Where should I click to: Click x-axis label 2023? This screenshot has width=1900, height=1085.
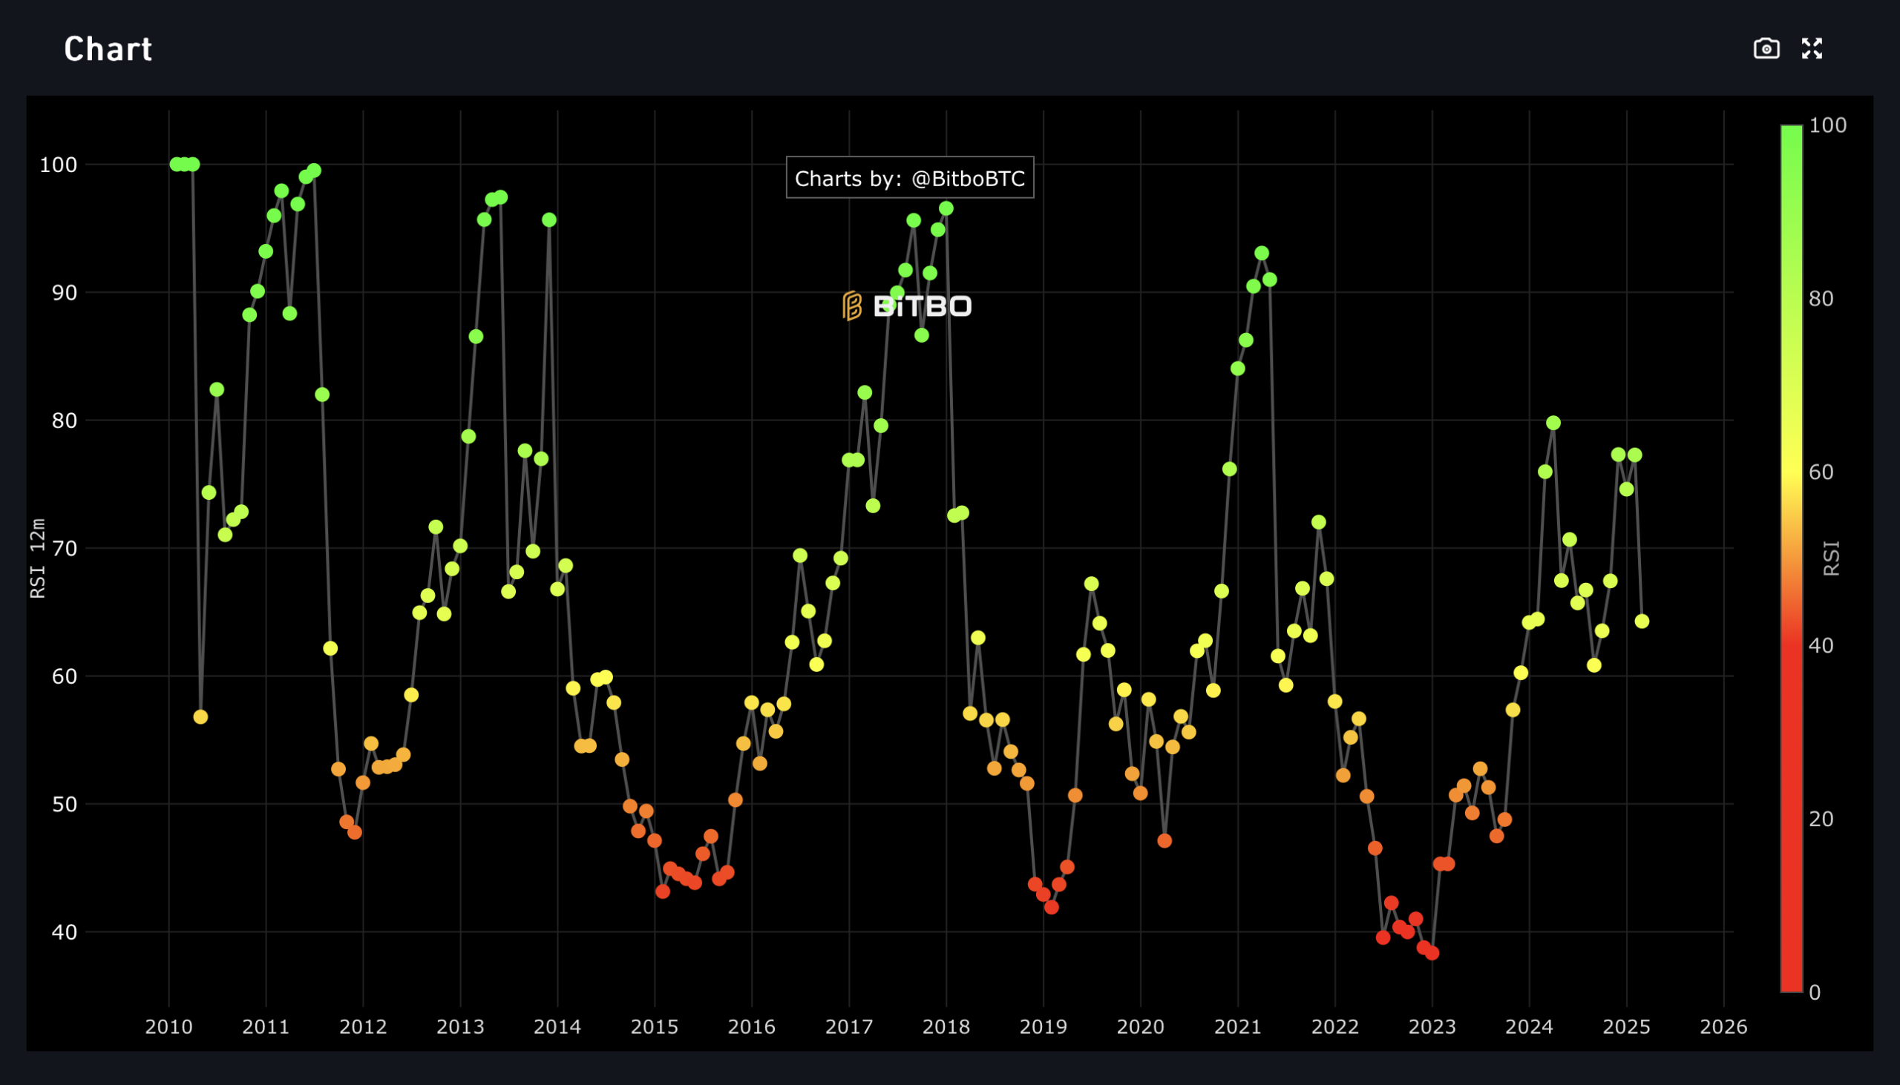1432,1027
